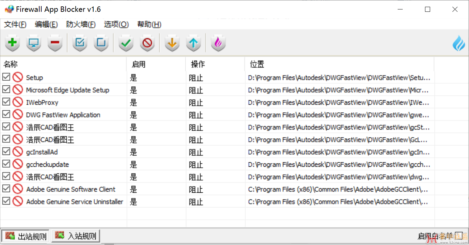
Task: Click the green checkmark Allow toolbar icon
Action: [x=126, y=43]
